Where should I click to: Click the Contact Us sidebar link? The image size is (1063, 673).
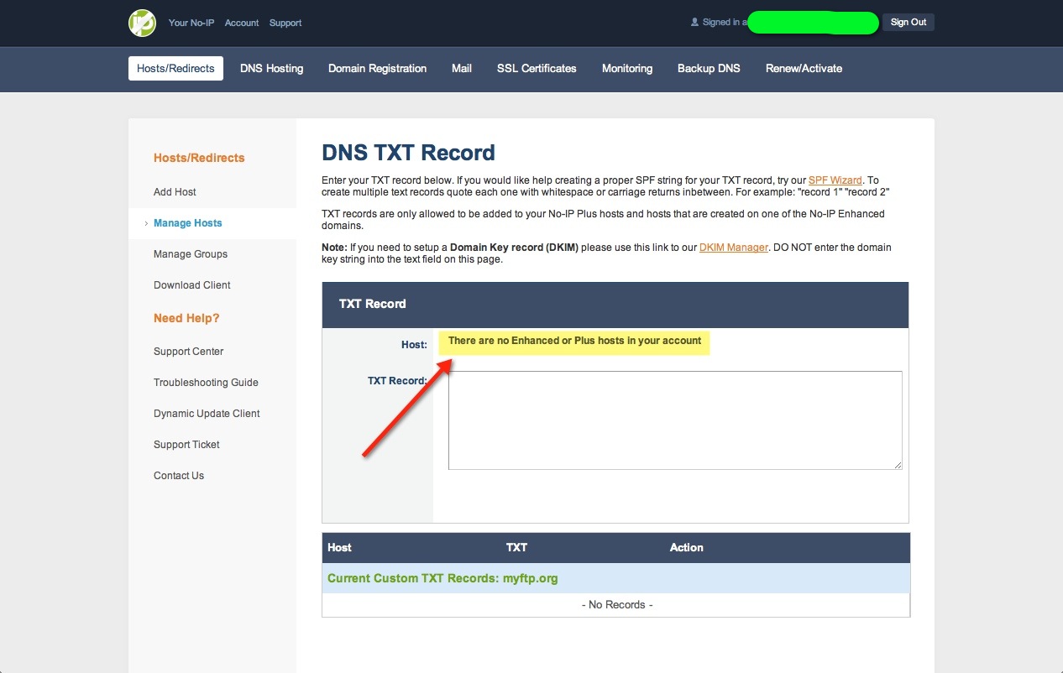click(x=179, y=476)
